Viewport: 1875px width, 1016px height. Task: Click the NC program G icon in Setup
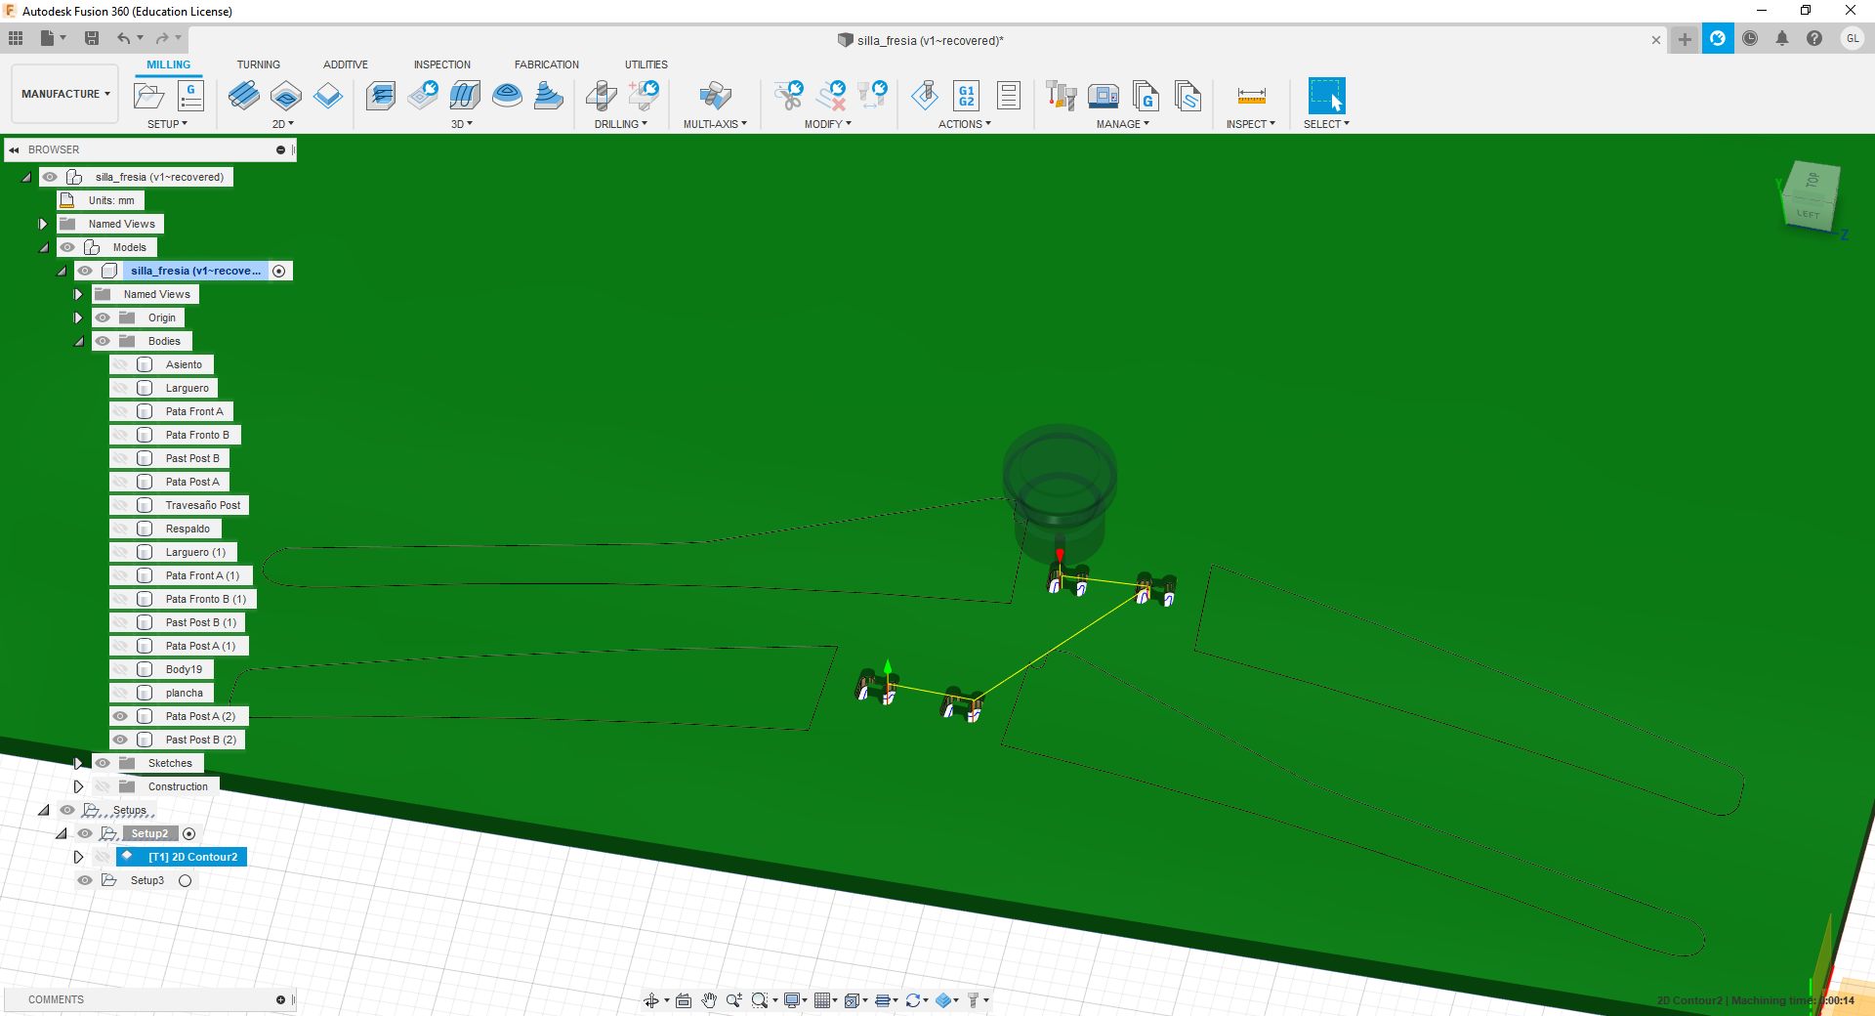click(190, 96)
